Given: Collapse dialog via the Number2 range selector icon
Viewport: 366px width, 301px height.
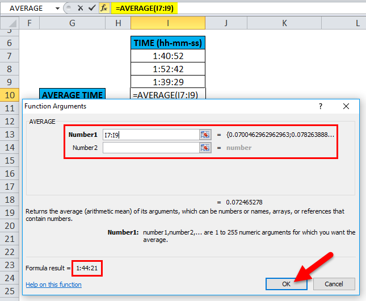Looking at the screenshot, I should 205,148.
